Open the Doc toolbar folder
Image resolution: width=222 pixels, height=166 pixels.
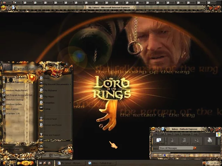click(x=17, y=2)
